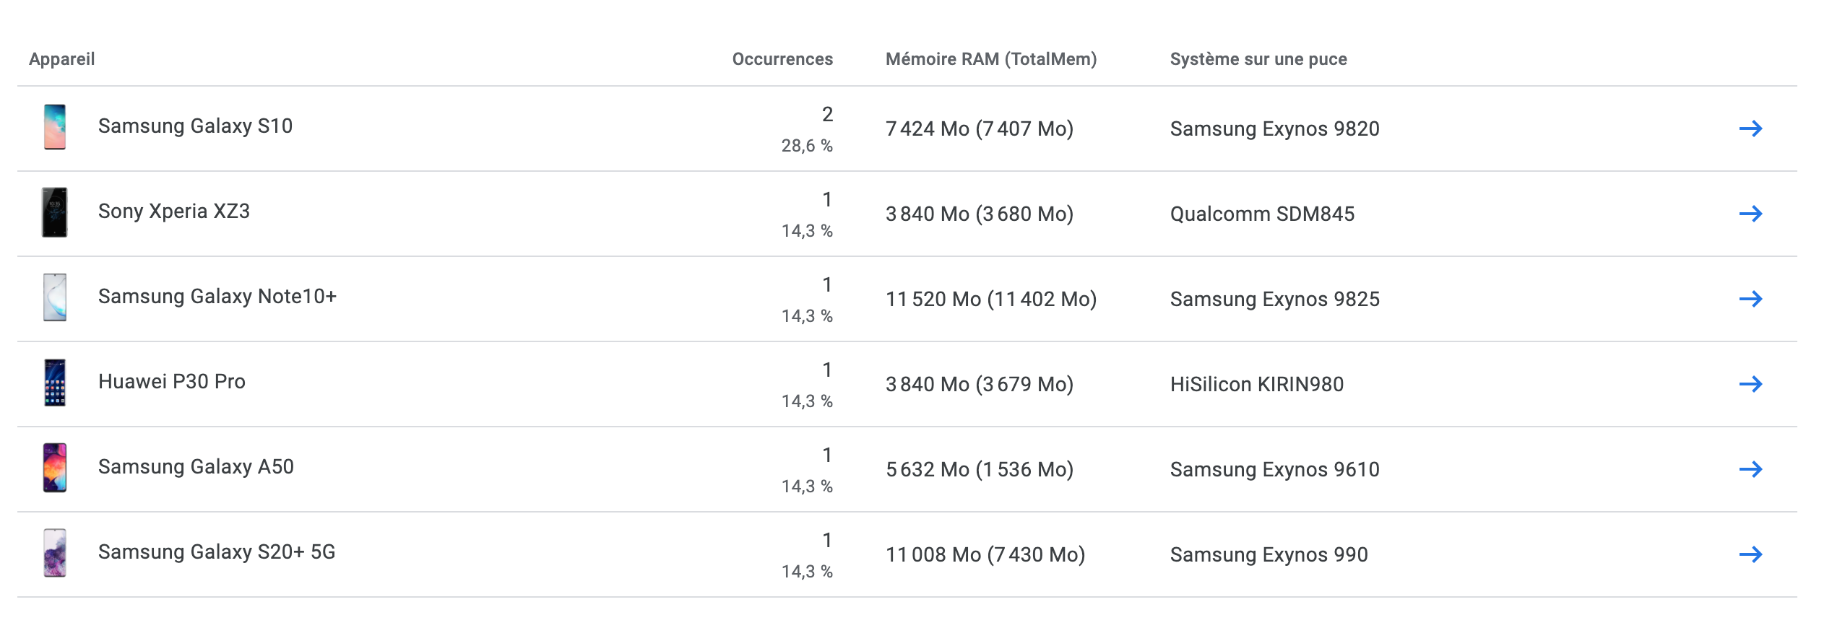Click the Huawei P30 Pro device name

[x=171, y=382]
